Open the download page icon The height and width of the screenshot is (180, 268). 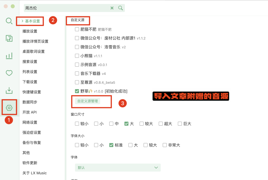pyautogui.click(x=9, y=90)
